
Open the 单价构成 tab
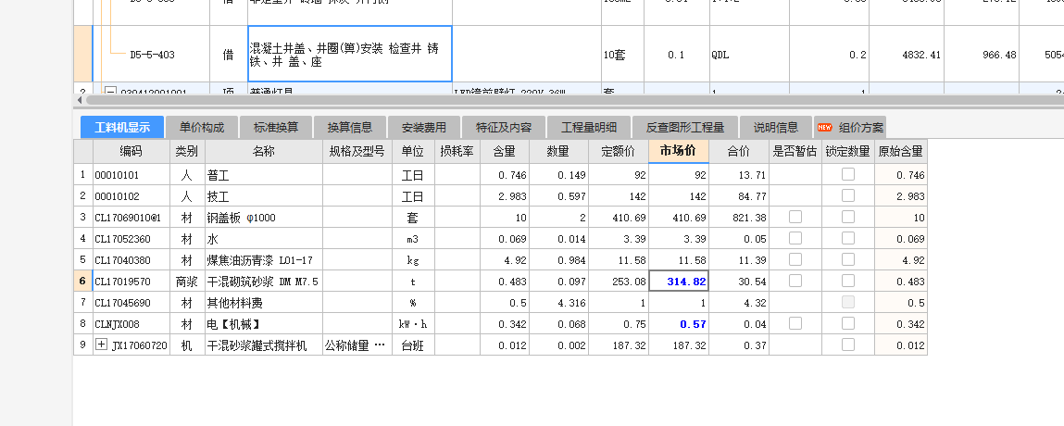202,127
